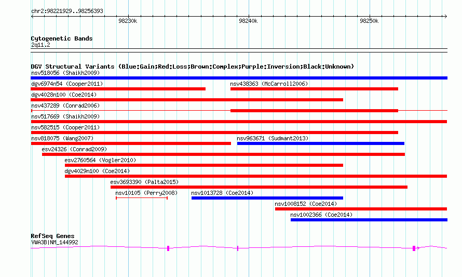This screenshot has height=277, width=462.
Task: Click the 98240k ruler tick label
Action: tap(248, 21)
